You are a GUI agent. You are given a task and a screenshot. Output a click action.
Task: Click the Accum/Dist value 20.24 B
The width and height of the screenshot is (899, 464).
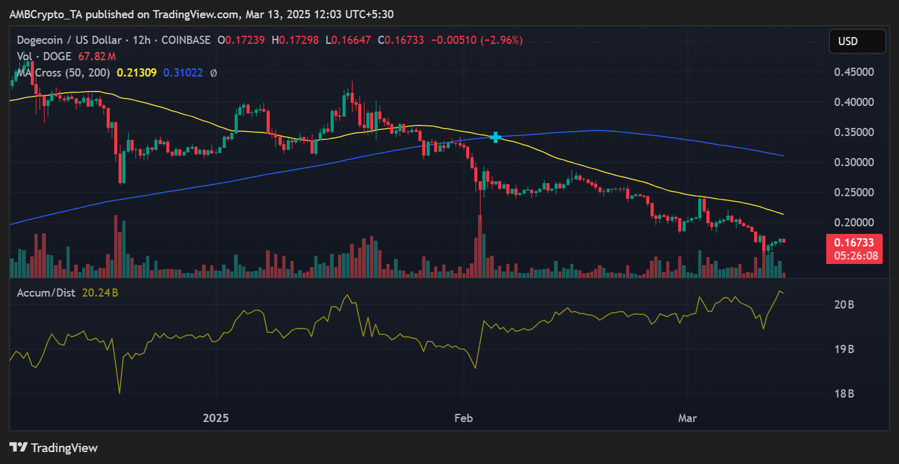coord(100,292)
